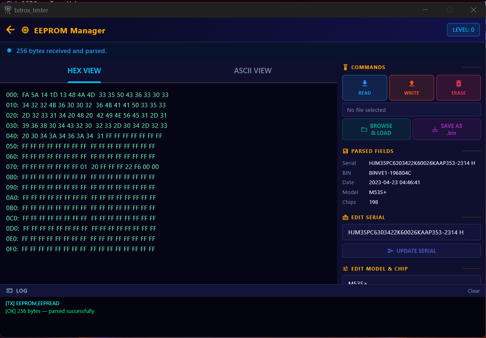The height and width of the screenshot is (338, 486).
Task: Click the Edit Serial section icon
Action: pos(345,218)
